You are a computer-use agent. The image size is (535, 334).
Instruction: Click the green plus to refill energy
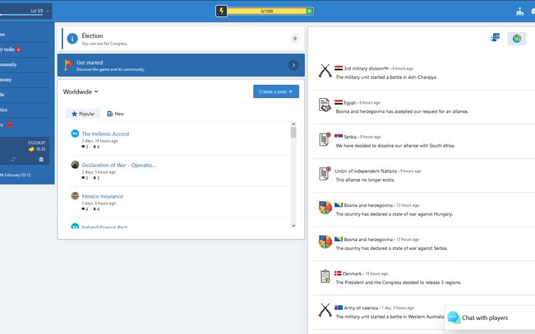pos(309,11)
